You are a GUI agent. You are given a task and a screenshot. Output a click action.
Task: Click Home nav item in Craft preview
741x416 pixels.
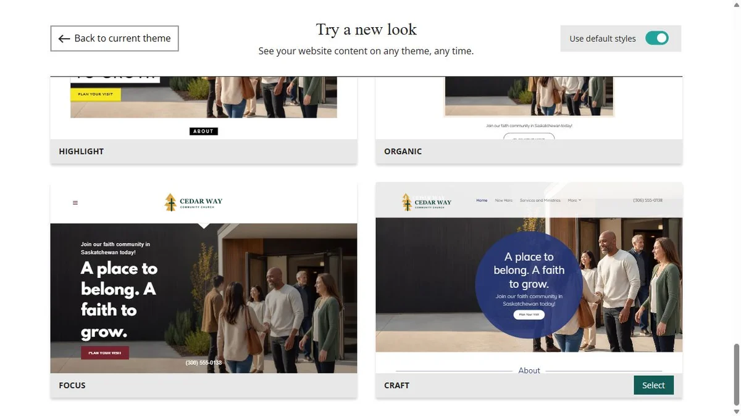[x=482, y=200]
